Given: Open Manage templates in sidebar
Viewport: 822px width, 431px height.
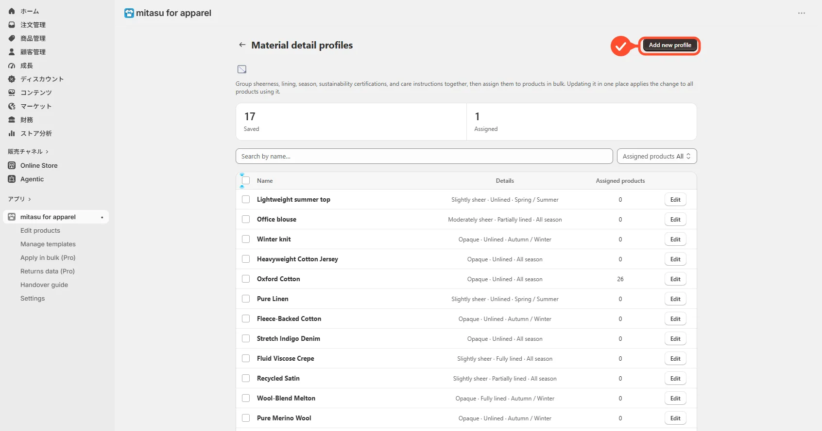Looking at the screenshot, I should (x=48, y=244).
